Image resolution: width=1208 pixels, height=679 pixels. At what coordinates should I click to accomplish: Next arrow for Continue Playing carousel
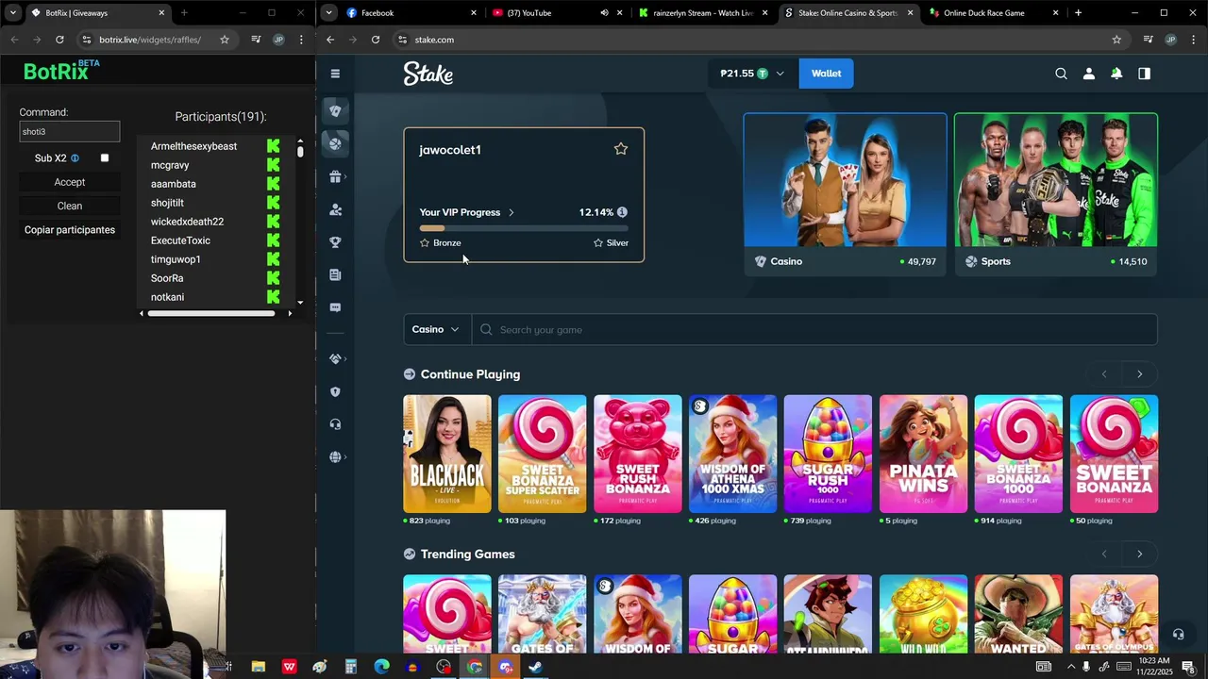tap(1139, 374)
